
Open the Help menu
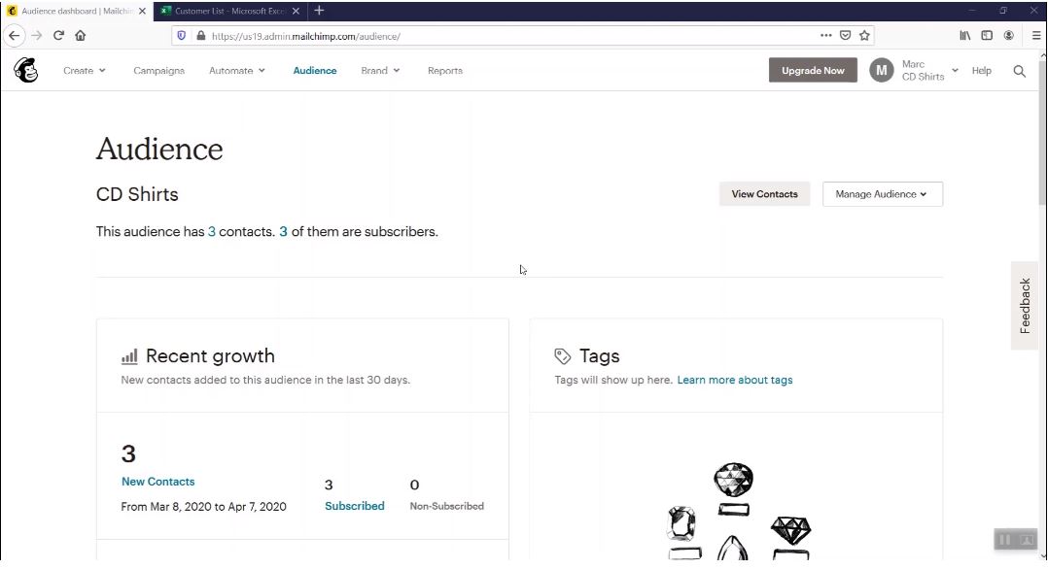tap(981, 71)
